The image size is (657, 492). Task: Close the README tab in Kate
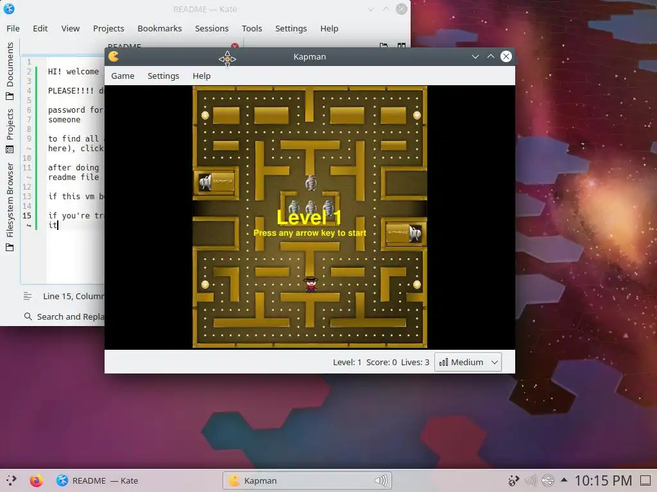[235, 45]
